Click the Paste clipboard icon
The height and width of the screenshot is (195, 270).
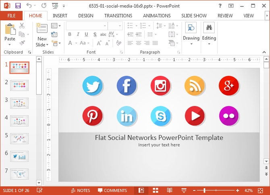coord(10,29)
